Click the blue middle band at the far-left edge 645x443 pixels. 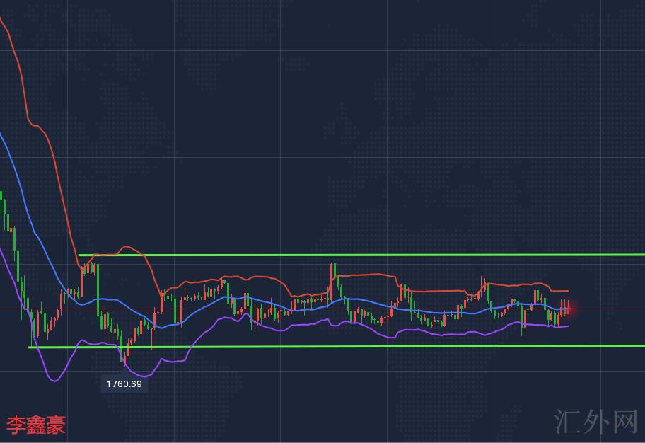tap(2, 138)
